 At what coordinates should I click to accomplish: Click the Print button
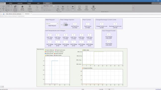pos(8,10)
